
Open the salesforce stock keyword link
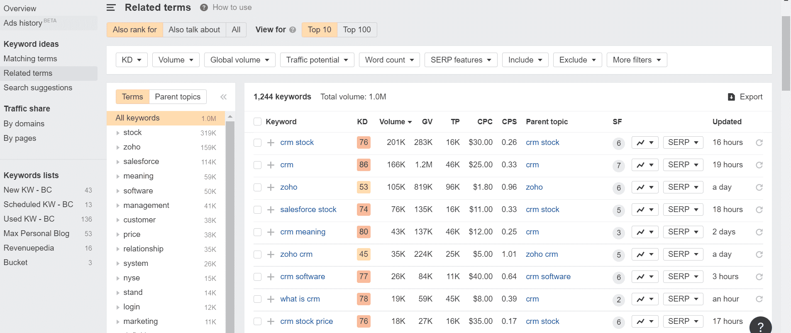(308, 210)
